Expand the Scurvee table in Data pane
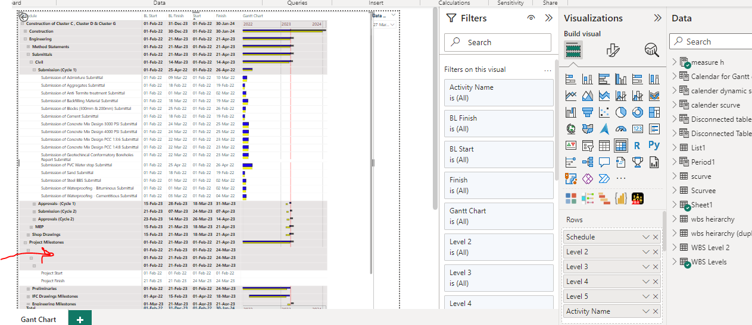752x325 pixels. [675, 191]
